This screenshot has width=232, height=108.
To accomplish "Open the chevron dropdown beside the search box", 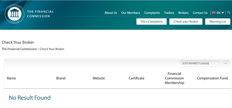I will tap(226, 63).
